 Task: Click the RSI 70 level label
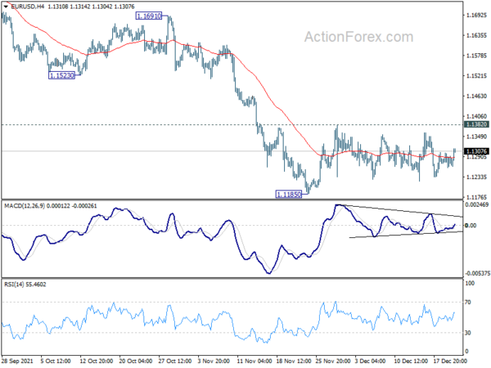[x=468, y=303]
